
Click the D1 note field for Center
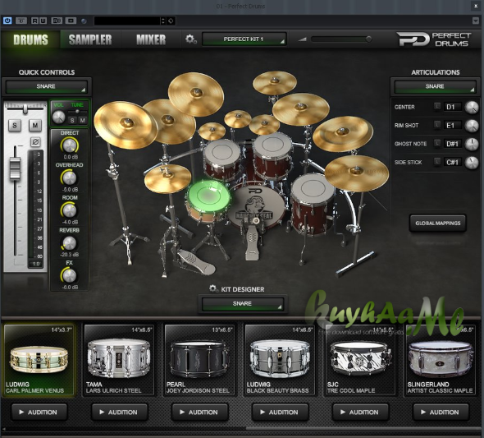click(x=453, y=107)
